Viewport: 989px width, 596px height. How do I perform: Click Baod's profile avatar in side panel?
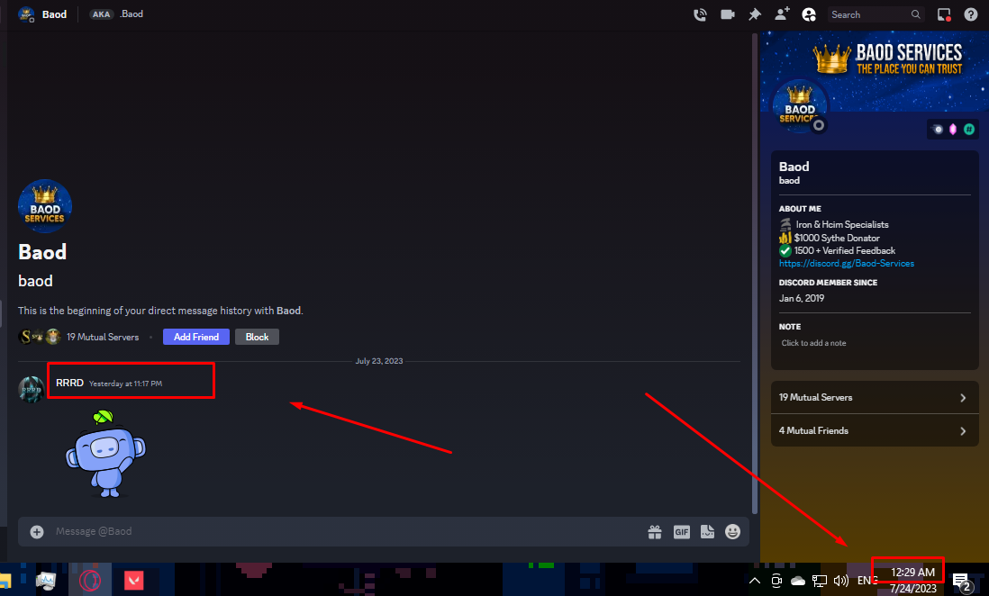pos(800,106)
